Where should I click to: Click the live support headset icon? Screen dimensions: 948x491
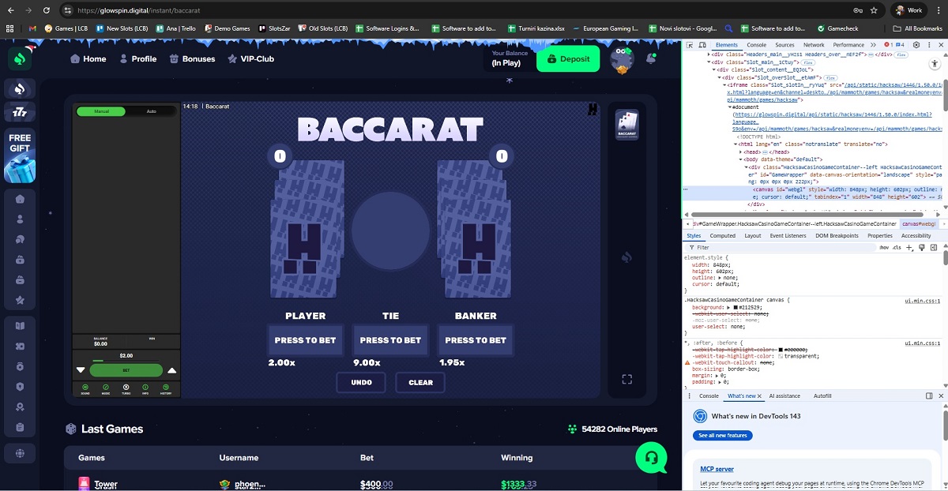pos(651,457)
